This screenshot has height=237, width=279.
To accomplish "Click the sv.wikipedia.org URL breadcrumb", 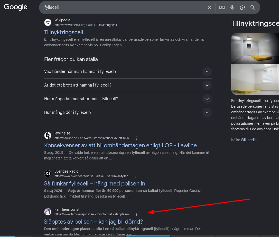I will click(x=86, y=25).
